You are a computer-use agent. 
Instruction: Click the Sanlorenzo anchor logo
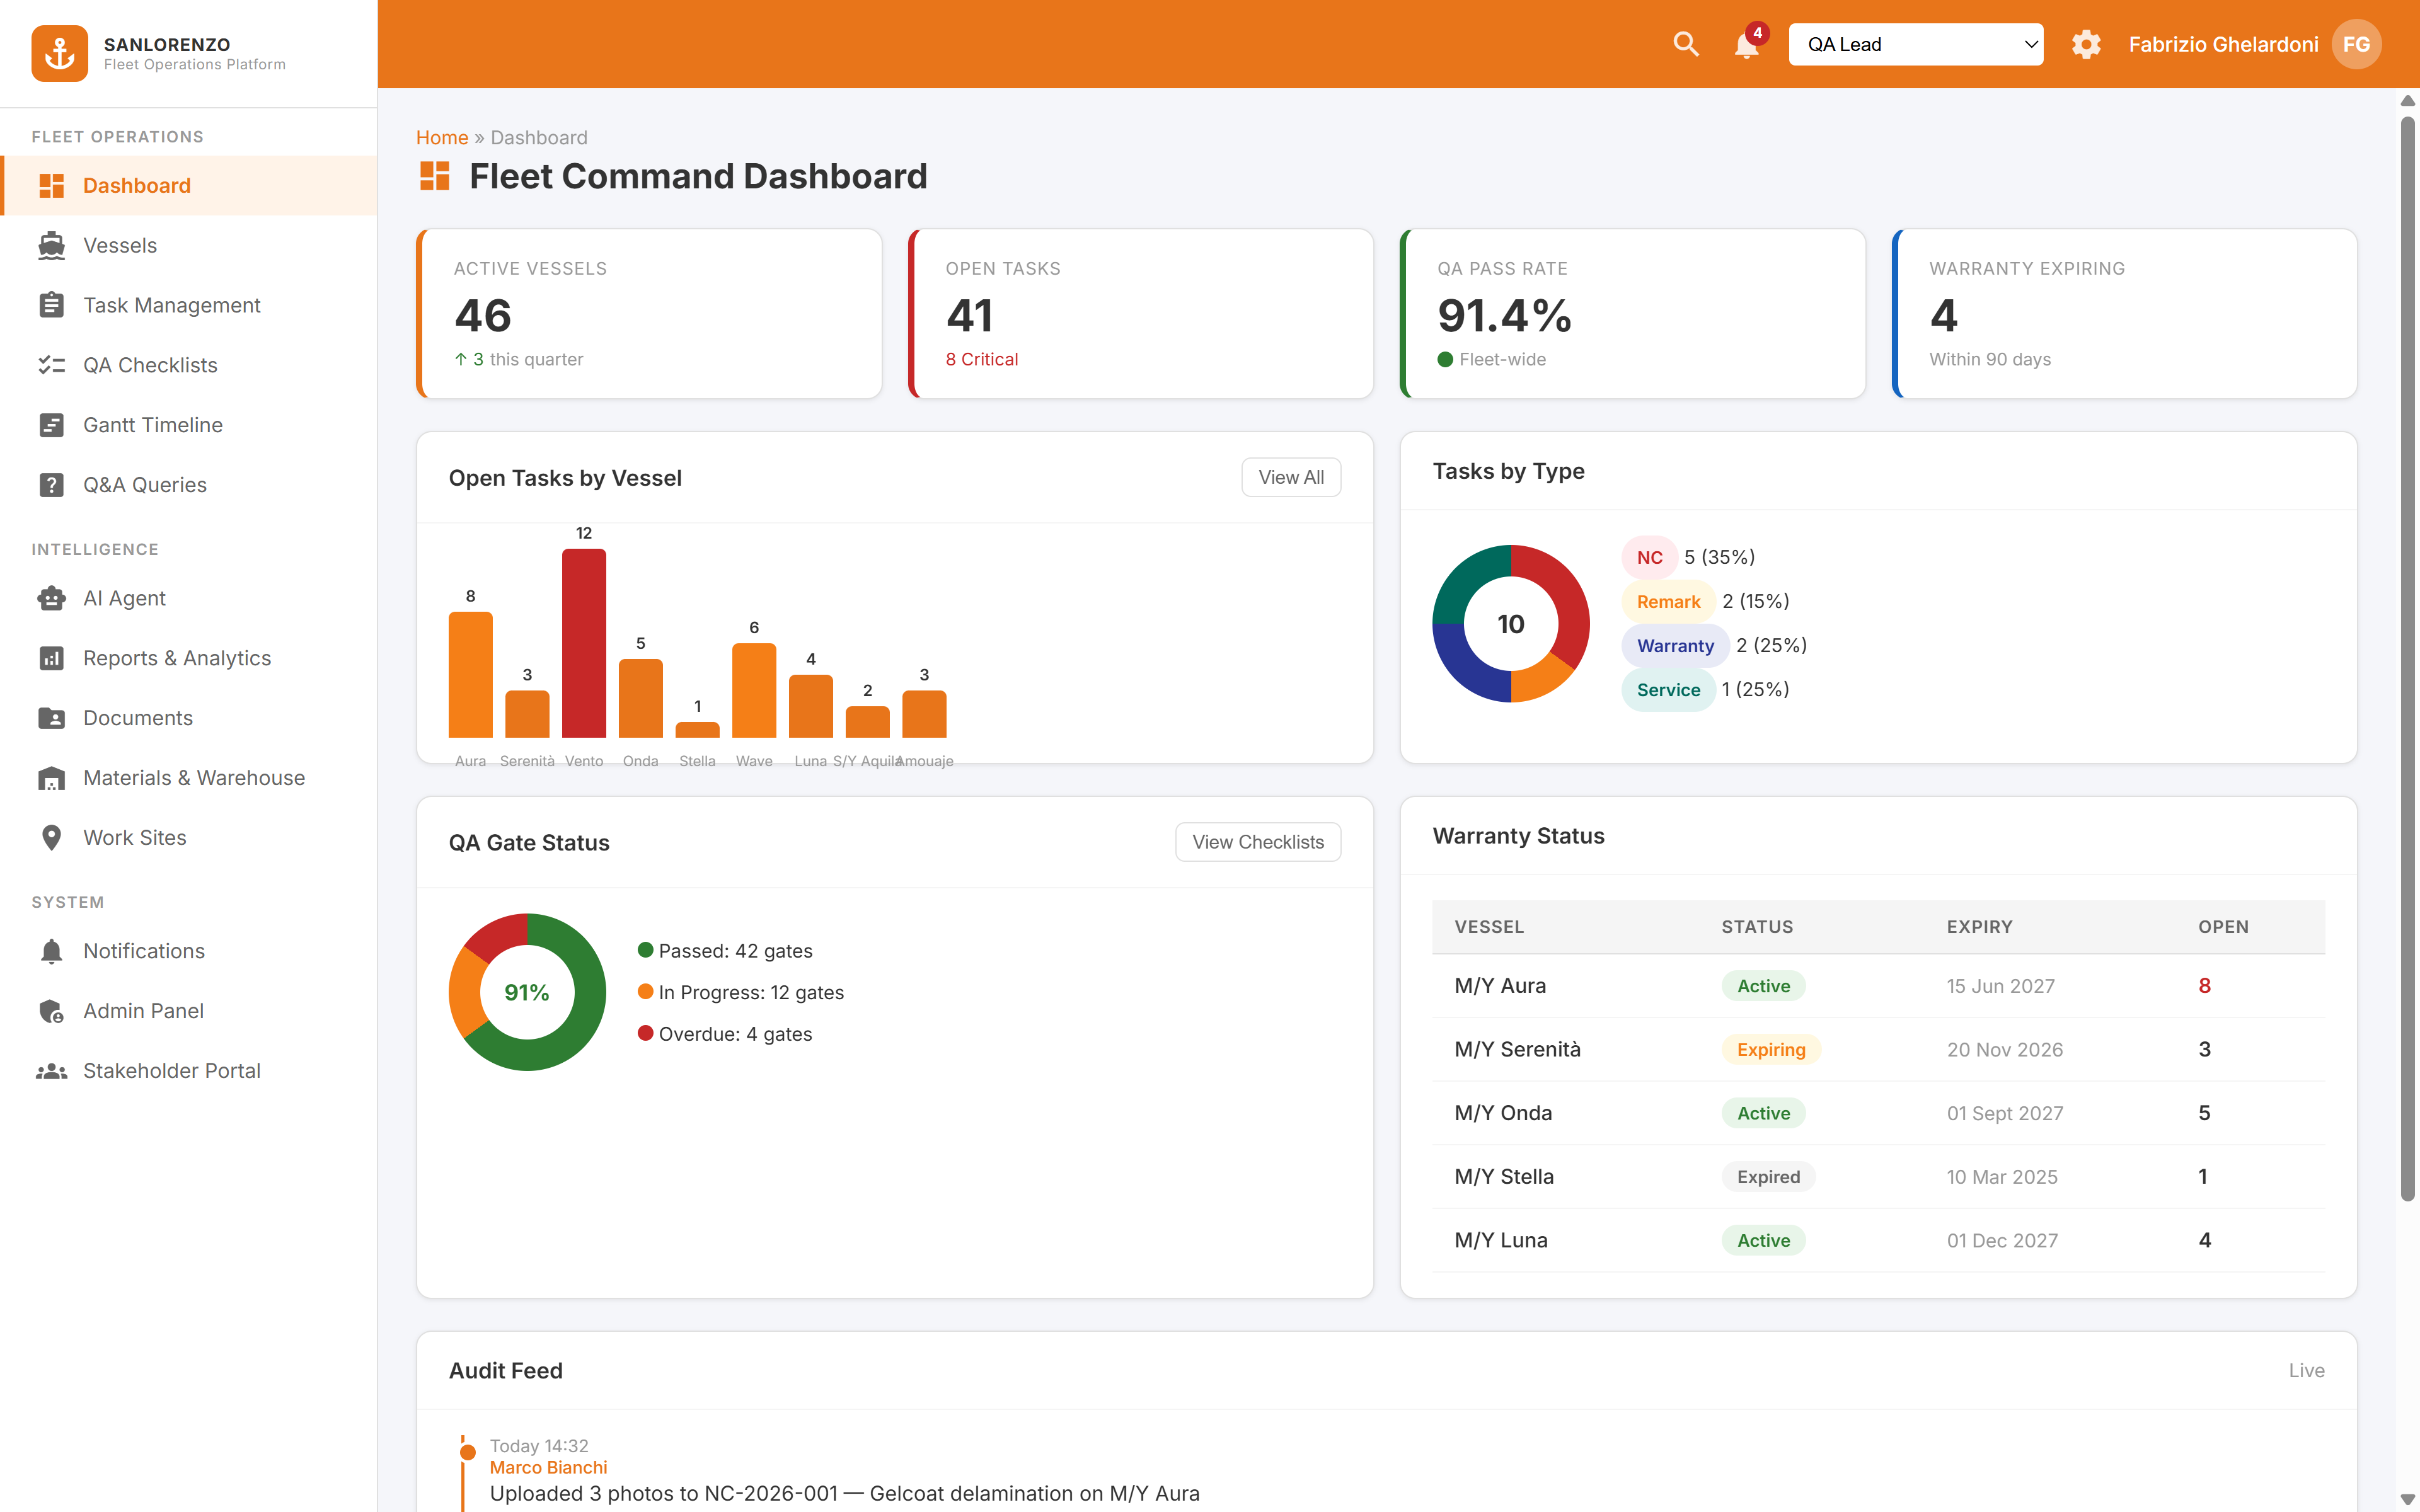[x=59, y=53]
